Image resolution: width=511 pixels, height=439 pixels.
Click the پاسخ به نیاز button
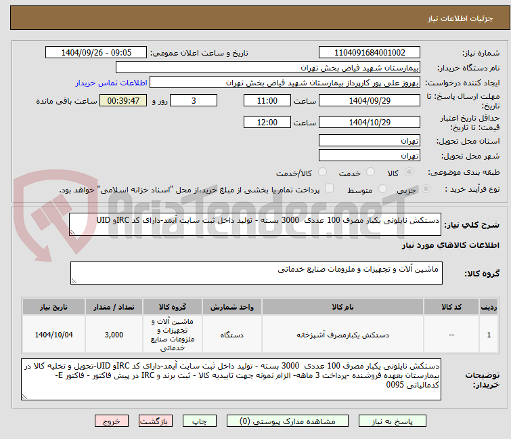(392, 421)
